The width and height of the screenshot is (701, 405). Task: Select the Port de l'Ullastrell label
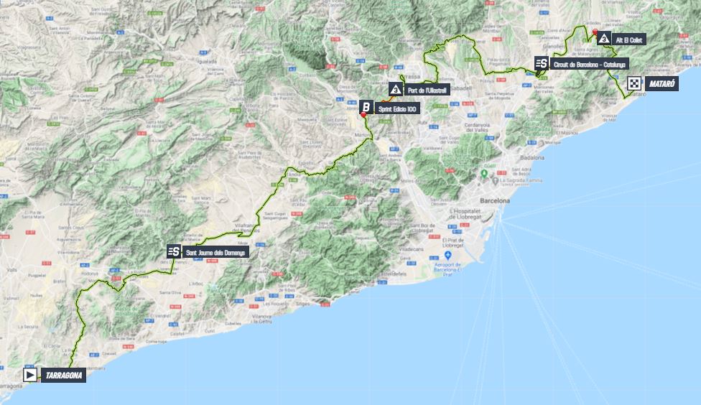pyautogui.click(x=427, y=90)
